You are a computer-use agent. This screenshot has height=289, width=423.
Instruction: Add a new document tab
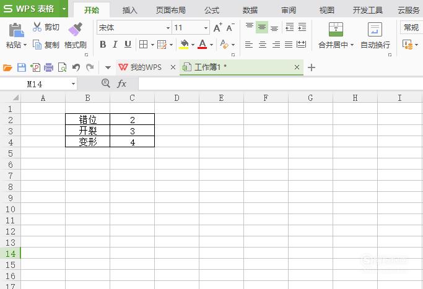click(x=312, y=67)
